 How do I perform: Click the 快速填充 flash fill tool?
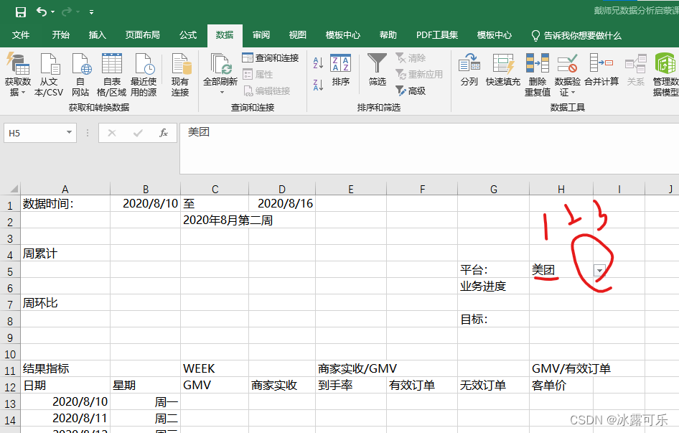502,70
